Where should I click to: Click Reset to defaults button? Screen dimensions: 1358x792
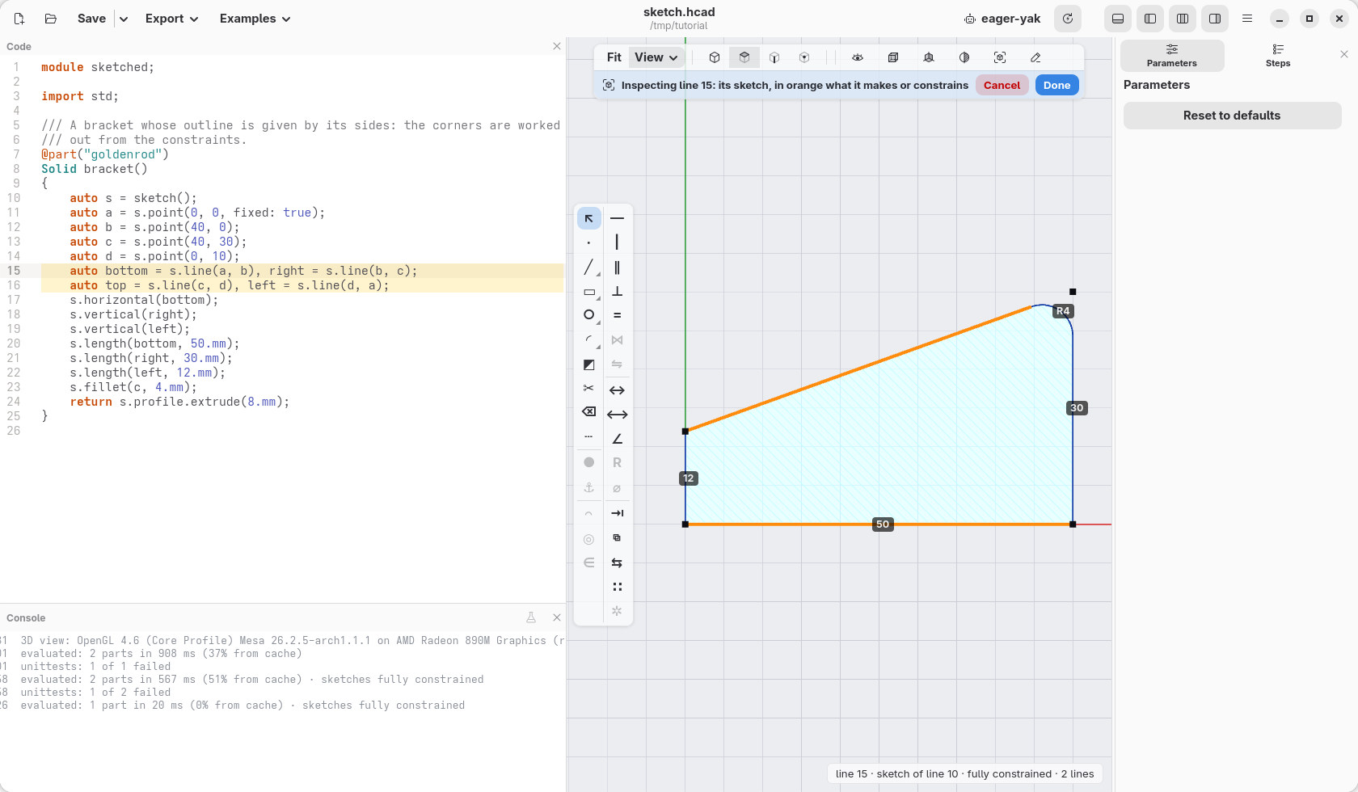coord(1232,116)
